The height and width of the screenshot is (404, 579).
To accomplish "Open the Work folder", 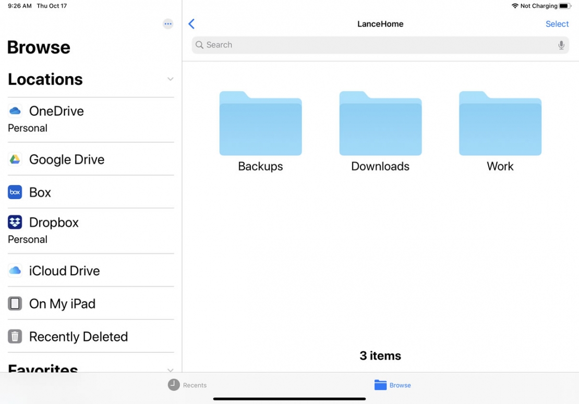I will click(x=500, y=124).
